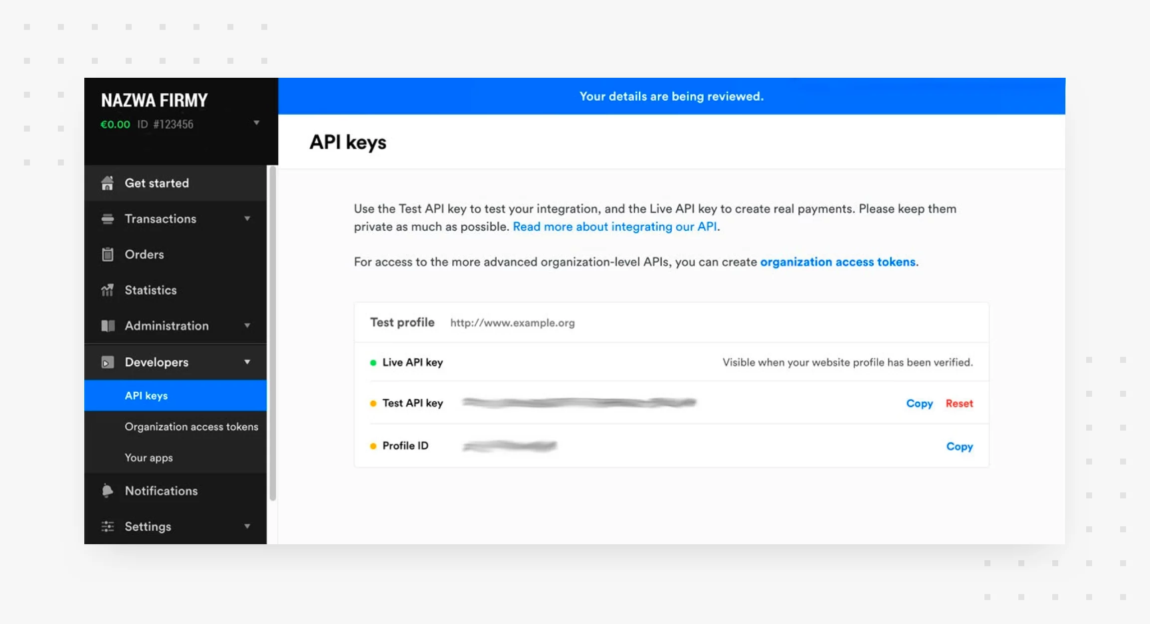Open Your apps in sidebar

tap(149, 458)
